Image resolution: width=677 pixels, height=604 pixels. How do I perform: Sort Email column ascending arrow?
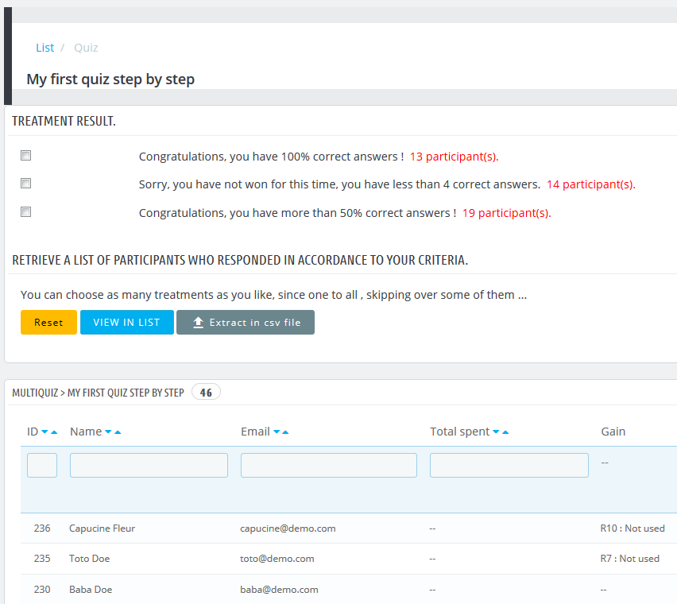point(285,432)
